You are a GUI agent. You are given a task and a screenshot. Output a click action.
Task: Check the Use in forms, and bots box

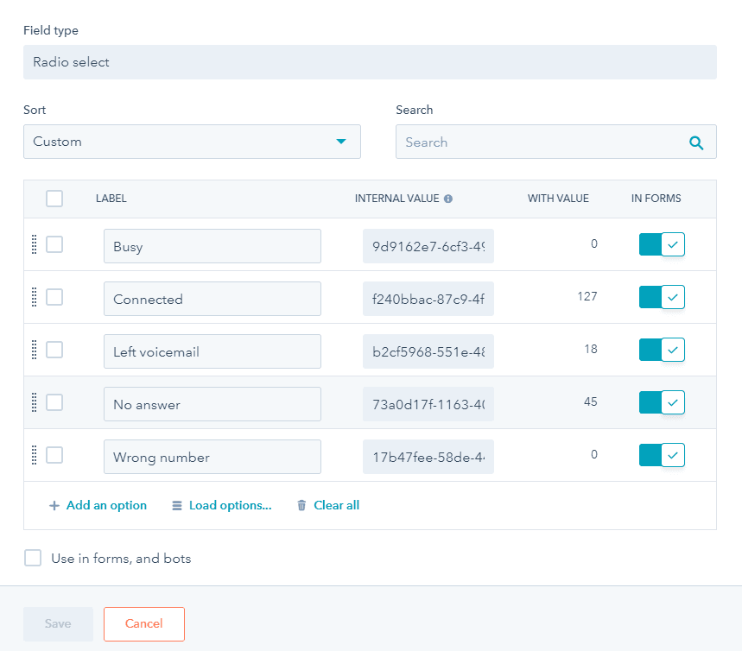point(33,559)
